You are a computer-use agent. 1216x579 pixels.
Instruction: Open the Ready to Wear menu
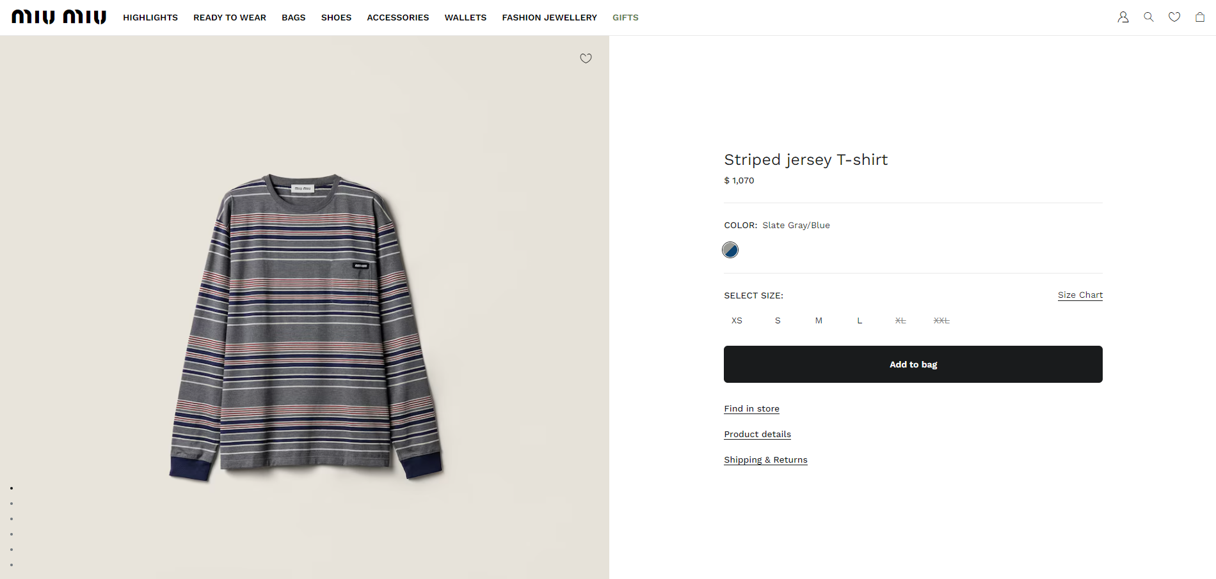coord(230,18)
